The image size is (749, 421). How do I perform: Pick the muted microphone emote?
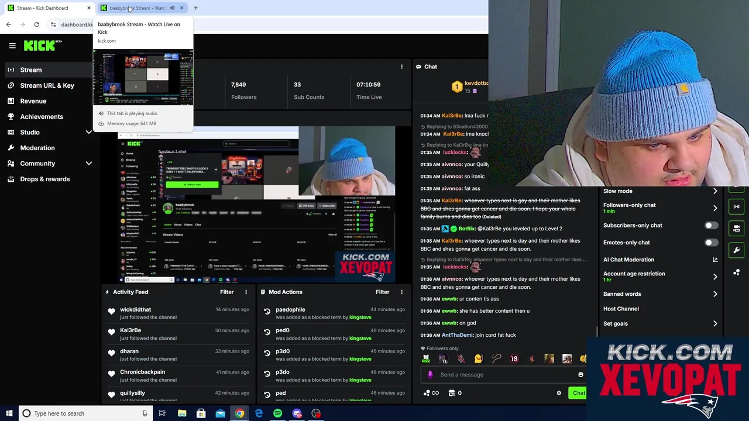point(461,359)
